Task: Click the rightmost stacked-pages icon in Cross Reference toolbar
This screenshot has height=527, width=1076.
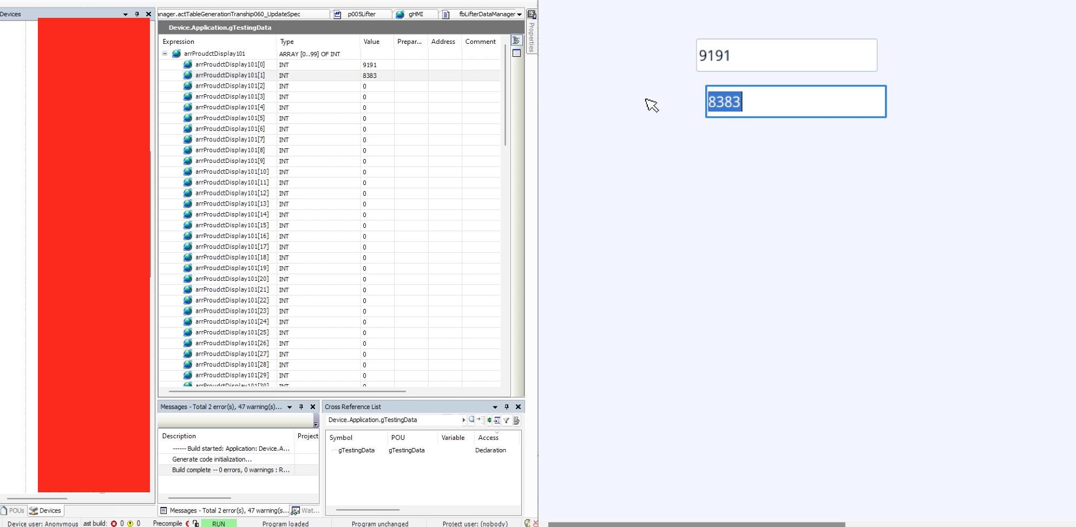Action: 516,420
